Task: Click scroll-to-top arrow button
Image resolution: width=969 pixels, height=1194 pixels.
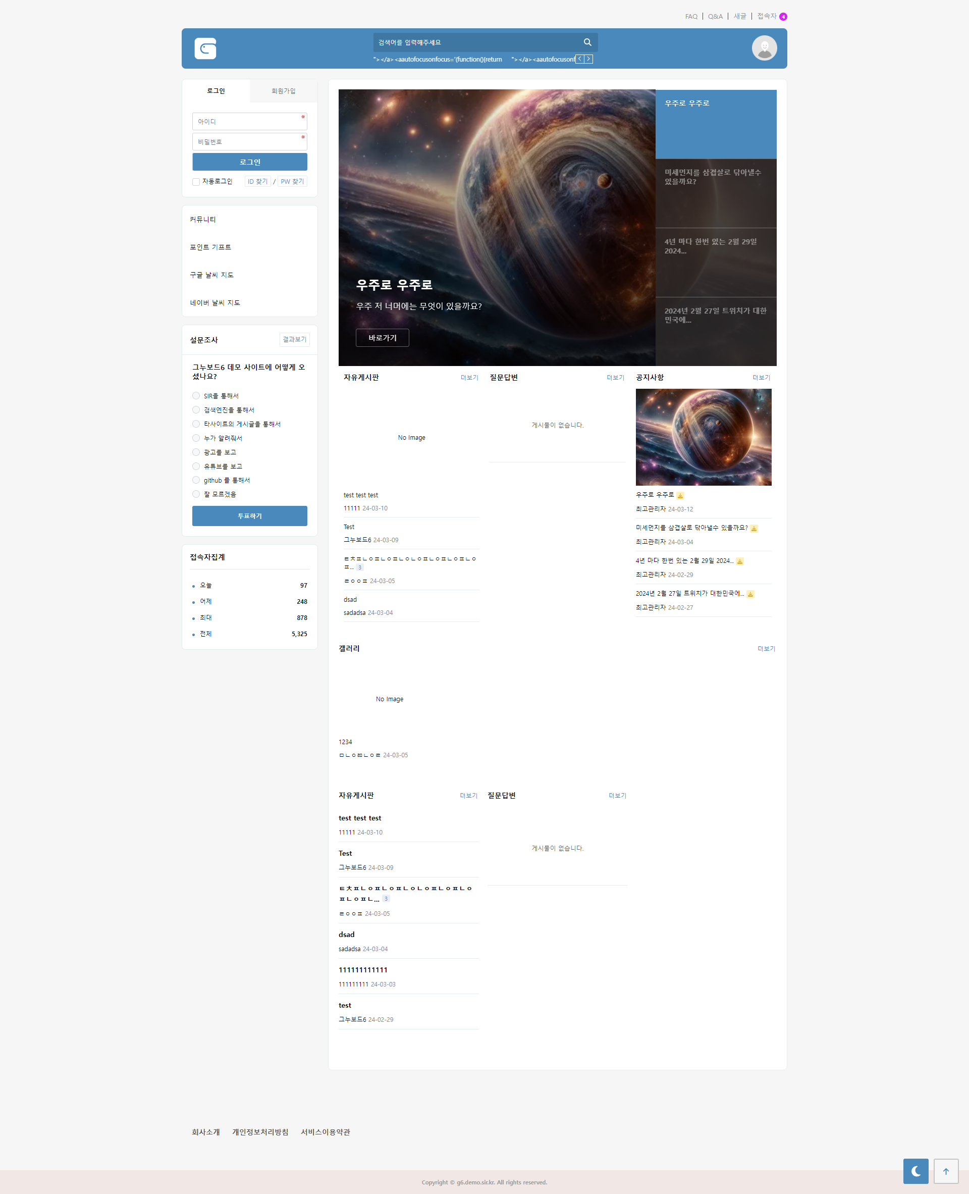Action: 946,1171
